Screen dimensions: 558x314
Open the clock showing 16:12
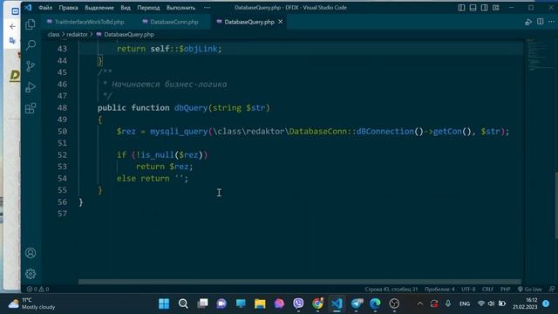pos(525,304)
